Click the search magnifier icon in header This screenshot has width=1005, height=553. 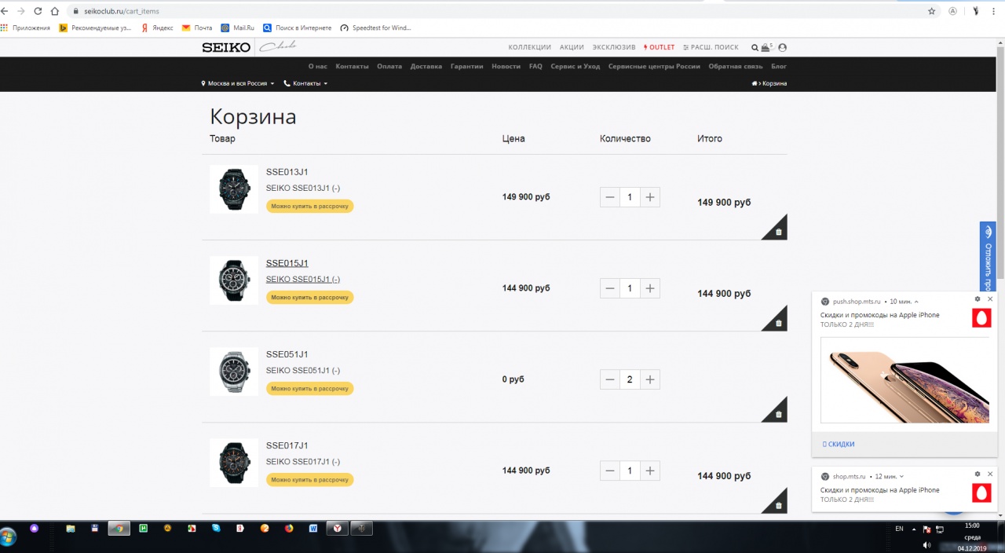[x=755, y=48]
